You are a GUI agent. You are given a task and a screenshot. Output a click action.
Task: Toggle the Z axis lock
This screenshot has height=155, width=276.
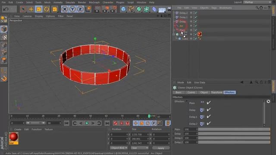pyautogui.click(x=80, y=9)
